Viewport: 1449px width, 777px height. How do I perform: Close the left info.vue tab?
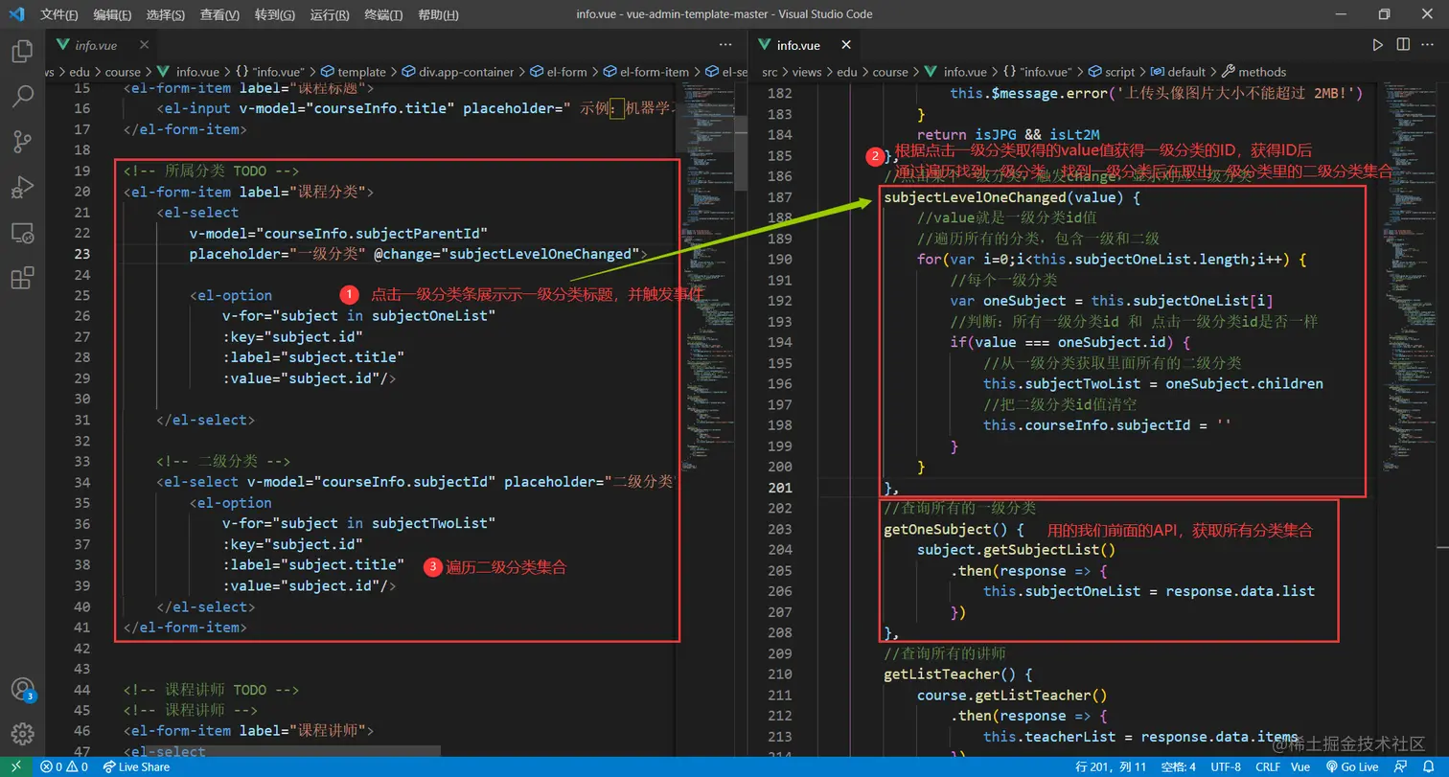pos(142,45)
